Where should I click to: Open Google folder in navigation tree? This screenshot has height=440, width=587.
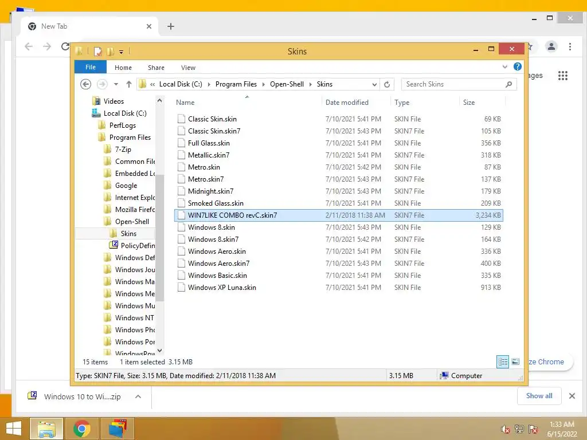pos(126,185)
